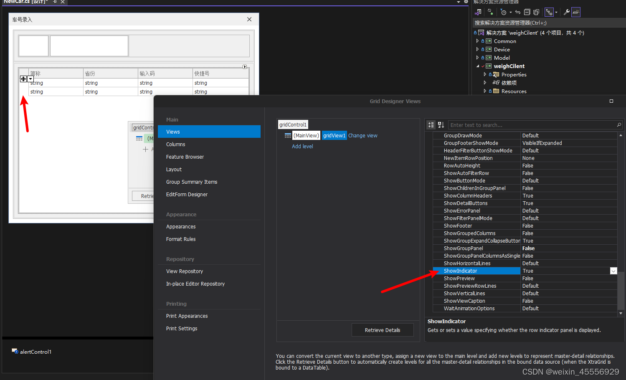Screen dimensions: 626x380
Task: Open the Change view link beside gridView1
Action: (x=362, y=135)
